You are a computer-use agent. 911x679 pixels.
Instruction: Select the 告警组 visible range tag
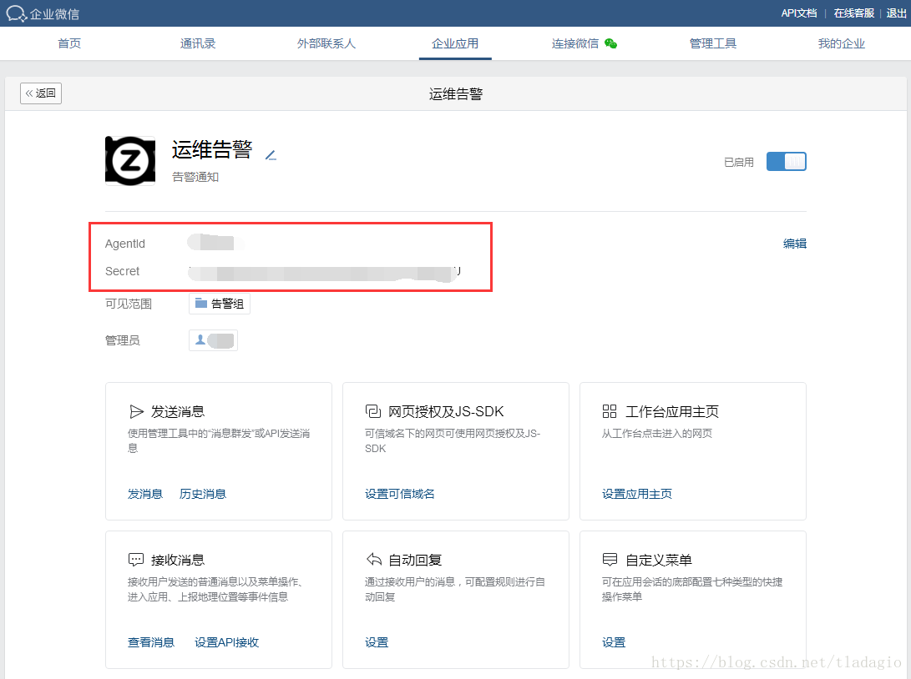pyautogui.click(x=220, y=304)
